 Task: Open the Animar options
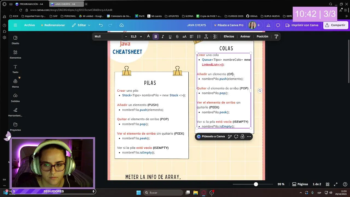[x=245, y=36]
